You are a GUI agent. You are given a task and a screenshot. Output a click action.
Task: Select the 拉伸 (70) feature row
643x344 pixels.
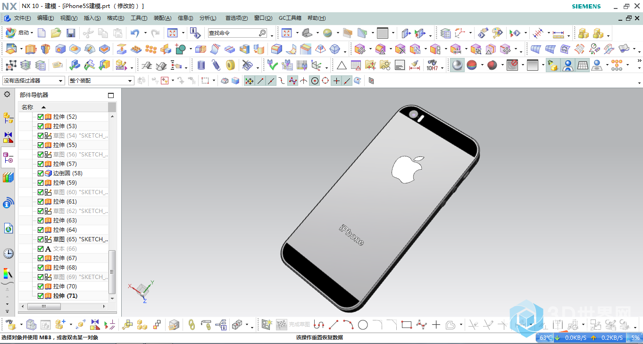[x=64, y=287]
